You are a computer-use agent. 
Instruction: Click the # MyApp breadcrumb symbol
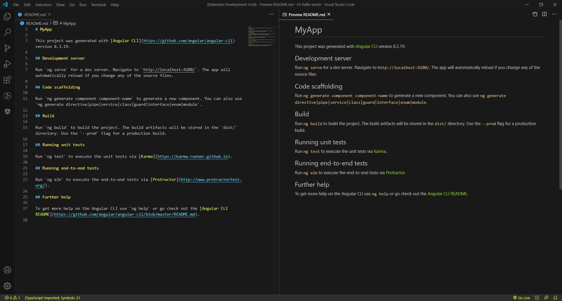(x=68, y=23)
